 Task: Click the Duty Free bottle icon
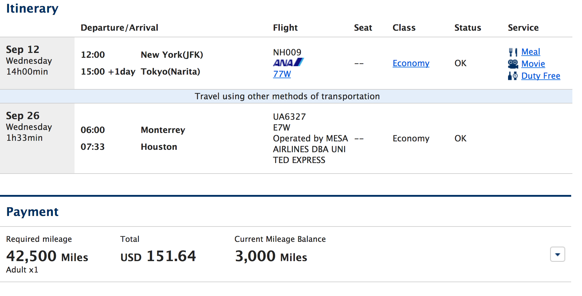pyautogui.click(x=513, y=76)
